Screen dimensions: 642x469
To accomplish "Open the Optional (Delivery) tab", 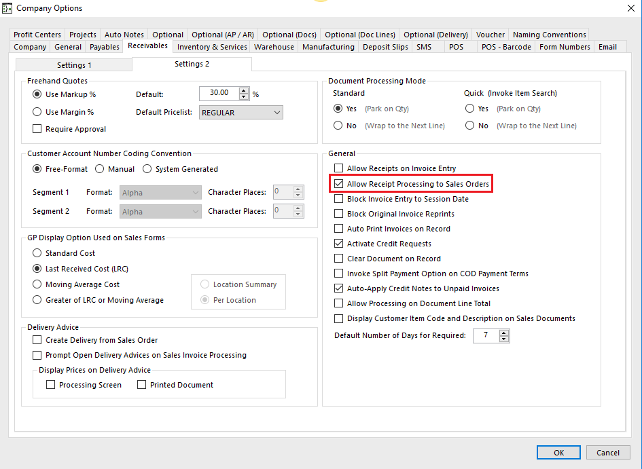I will click(435, 35).
